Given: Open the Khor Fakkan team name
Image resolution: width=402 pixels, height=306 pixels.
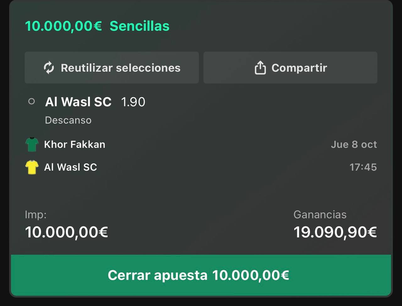Looking at the screenshot, I should pos(74,144).
